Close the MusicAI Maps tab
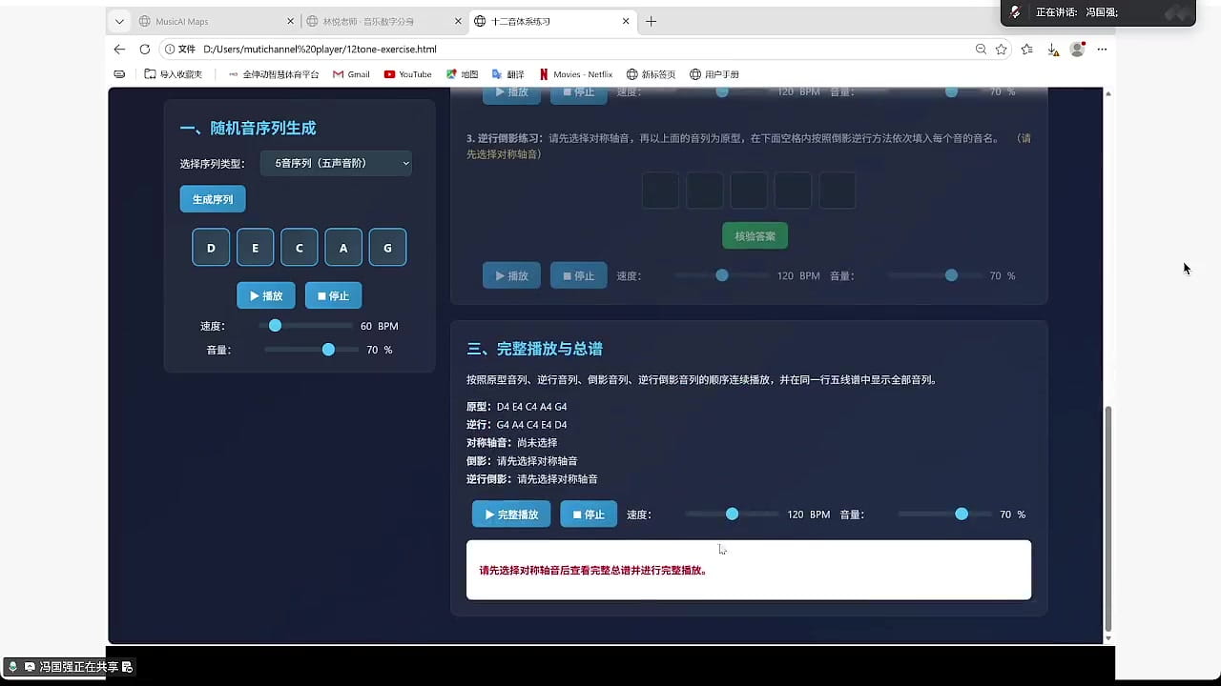Image resolution: width=1221 pixels, height=686 pixels. coord(291,21)
